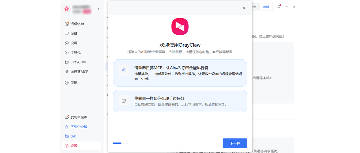The image size is (360, 153).
Task: Click the 下一步 button
Action: [235, 143]
